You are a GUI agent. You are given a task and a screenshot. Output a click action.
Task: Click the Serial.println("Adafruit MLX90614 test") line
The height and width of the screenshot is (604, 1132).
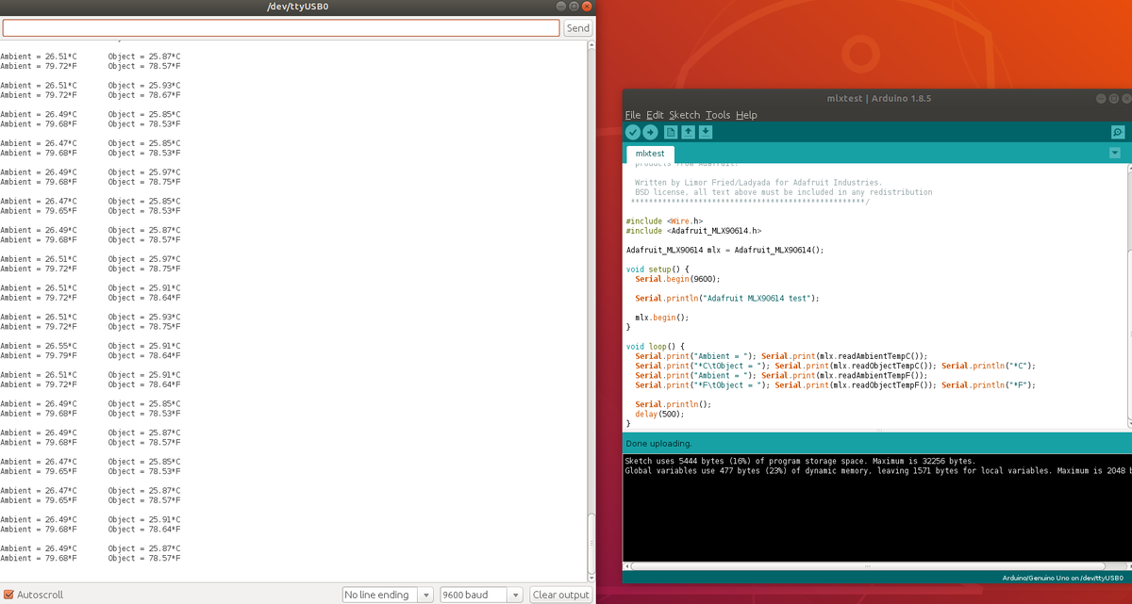click(727, 298)
